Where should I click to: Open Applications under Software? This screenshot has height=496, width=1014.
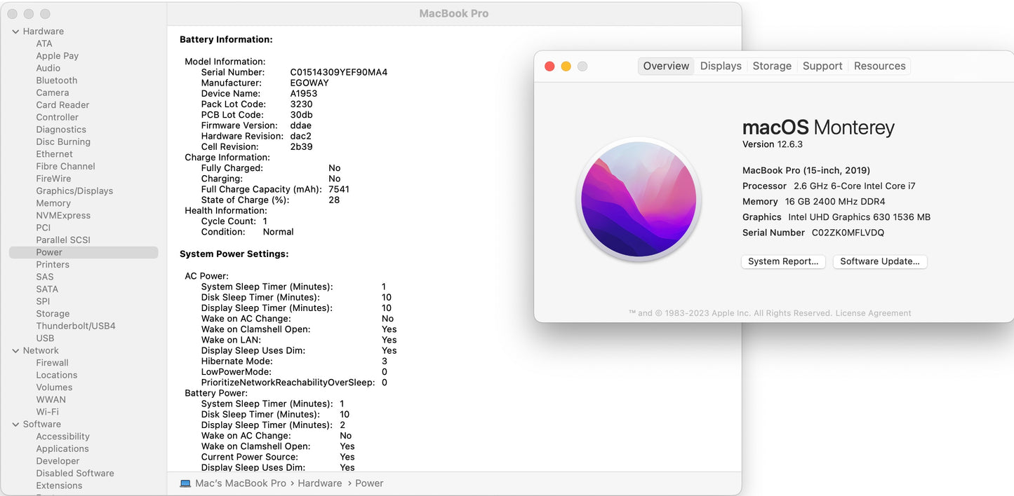[x=62, y=448]
